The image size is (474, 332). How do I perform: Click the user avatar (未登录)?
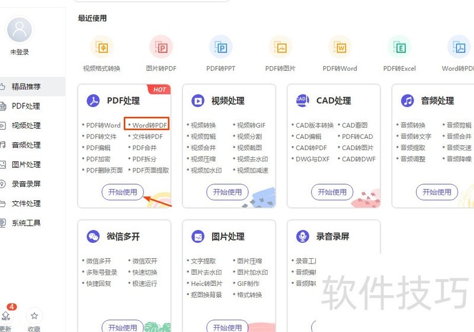[20, 30]
